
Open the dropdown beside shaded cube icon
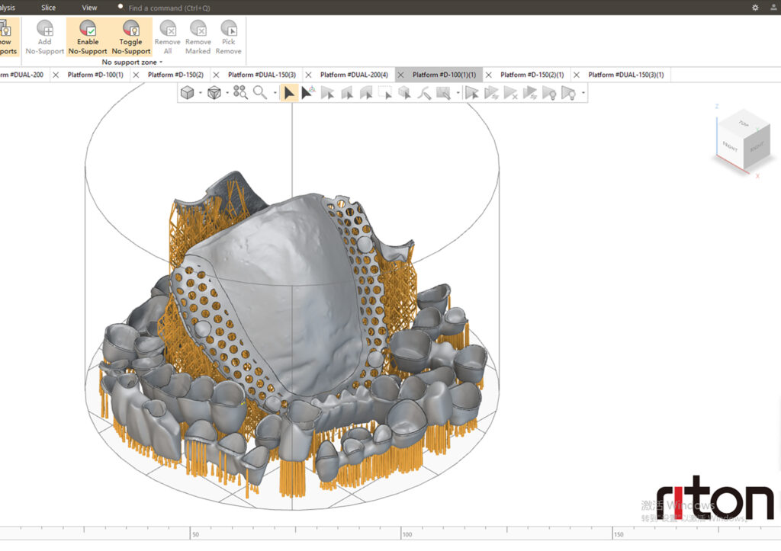[x=201, y=92]
